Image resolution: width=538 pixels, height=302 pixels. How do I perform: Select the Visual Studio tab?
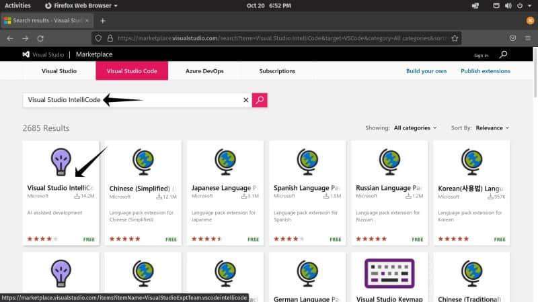[59, 71]
